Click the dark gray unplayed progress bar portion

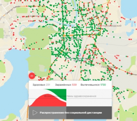pos(89,112)
